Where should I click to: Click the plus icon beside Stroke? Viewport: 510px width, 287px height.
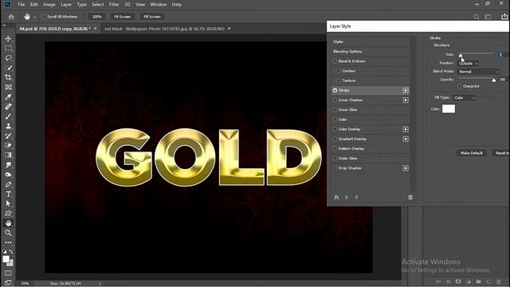click(406, 90)
